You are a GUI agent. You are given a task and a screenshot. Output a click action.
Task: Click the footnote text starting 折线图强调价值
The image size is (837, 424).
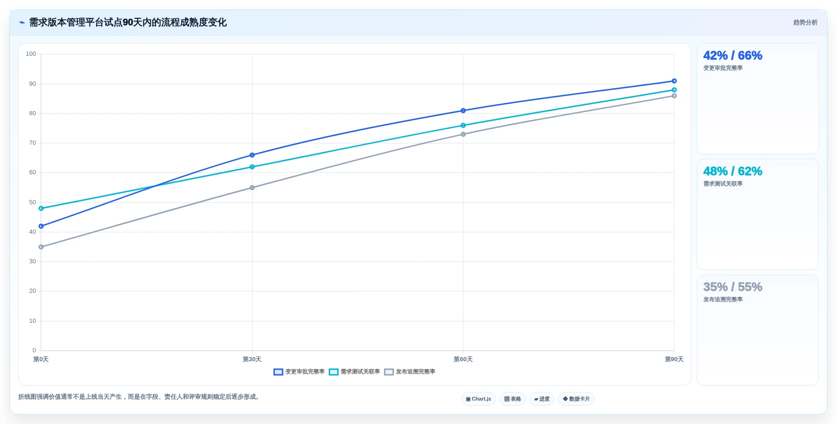click(x=140, y=397)
